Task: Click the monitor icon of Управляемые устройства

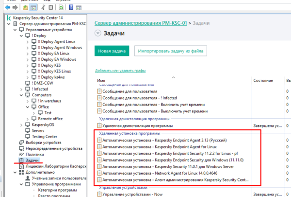Action: coord(21,30)
